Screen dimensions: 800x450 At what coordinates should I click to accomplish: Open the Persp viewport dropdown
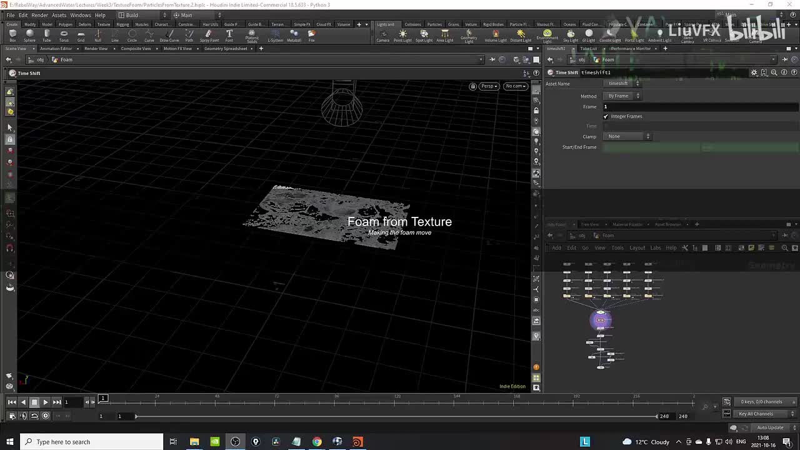click(489, 86)
